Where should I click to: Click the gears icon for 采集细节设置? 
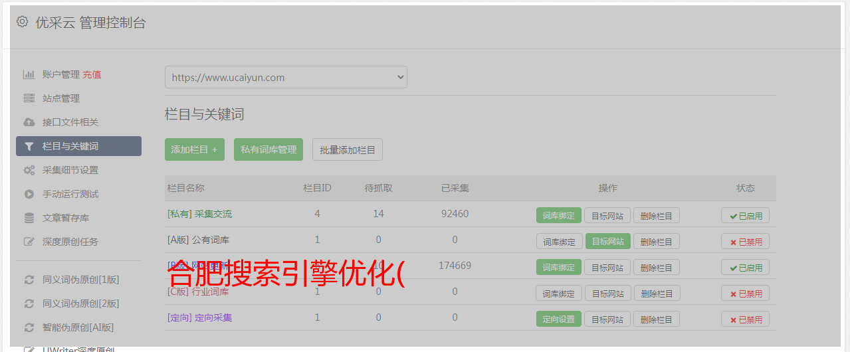point(29,170)
